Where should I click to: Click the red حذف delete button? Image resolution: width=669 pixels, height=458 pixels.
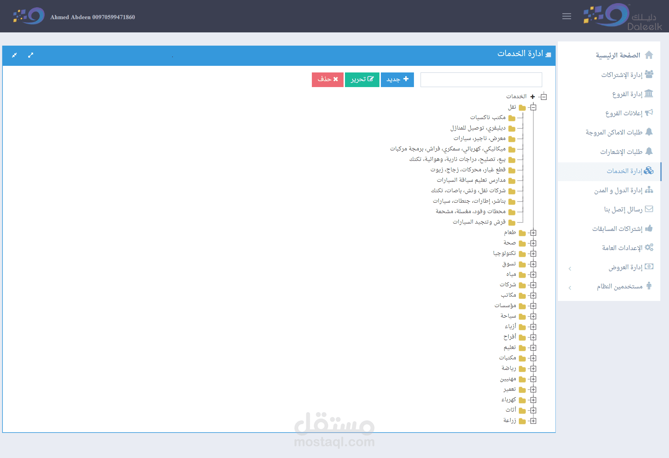(x=328, y=79)
